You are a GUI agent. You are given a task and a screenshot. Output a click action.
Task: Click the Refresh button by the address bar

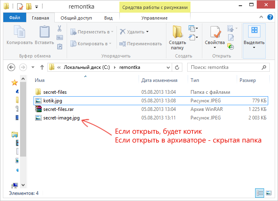177,67
